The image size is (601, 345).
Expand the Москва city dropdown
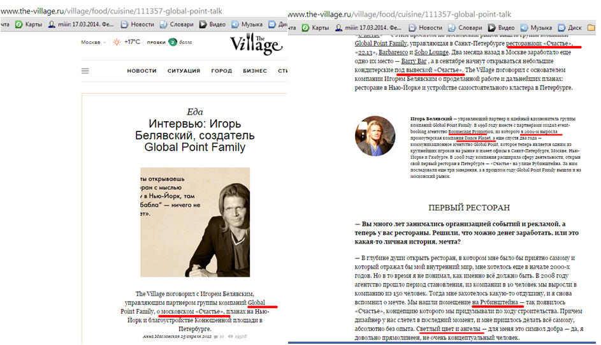(93, 42)
